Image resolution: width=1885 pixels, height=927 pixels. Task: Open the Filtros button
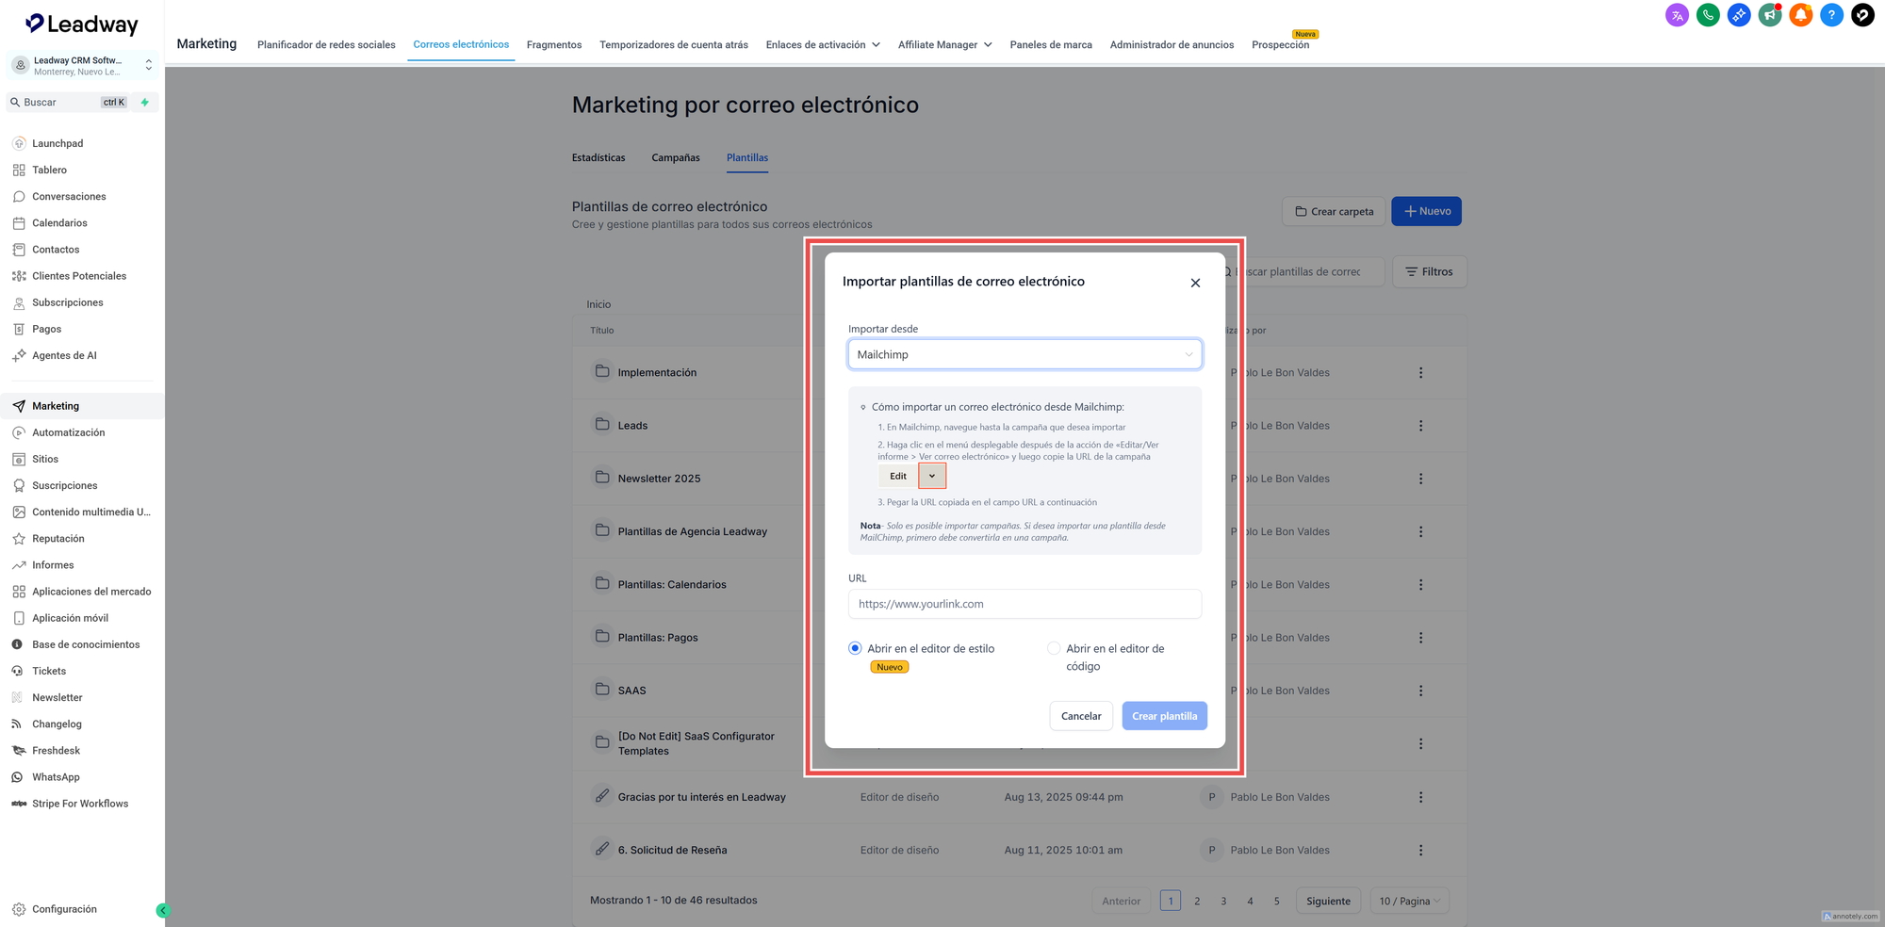tap(1429, 271)
